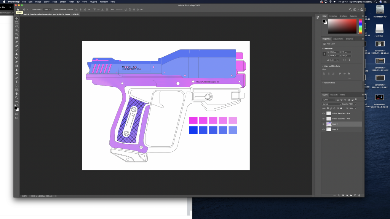Create a new adjustment layer

point(347,195)
